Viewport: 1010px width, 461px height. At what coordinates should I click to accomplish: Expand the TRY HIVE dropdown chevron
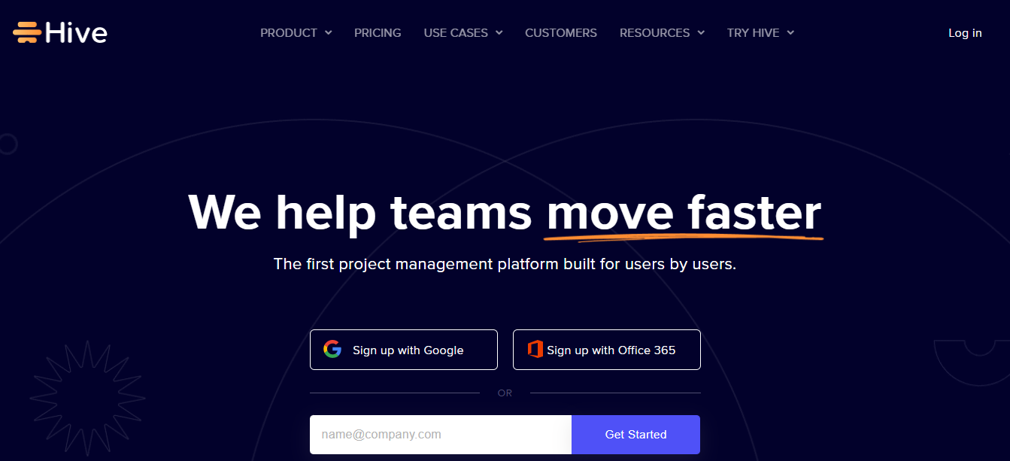[790, 33]
